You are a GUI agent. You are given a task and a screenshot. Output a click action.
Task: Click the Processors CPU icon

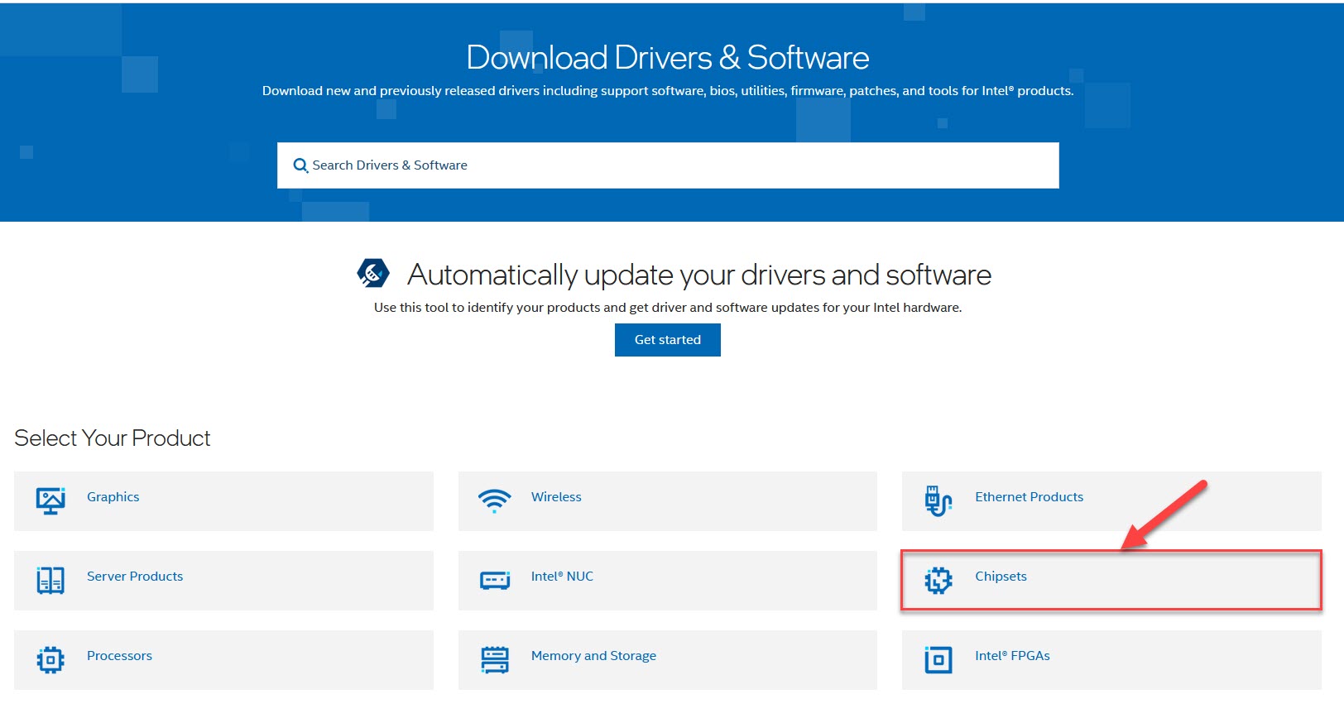pos(50,659)
